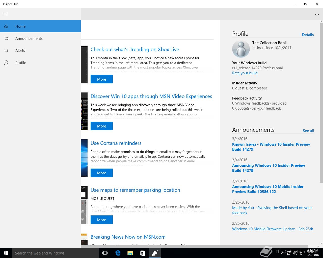Click More under MSN Video Experiences article
This screenshot has height=258, width=323.
tap(102, 126)
